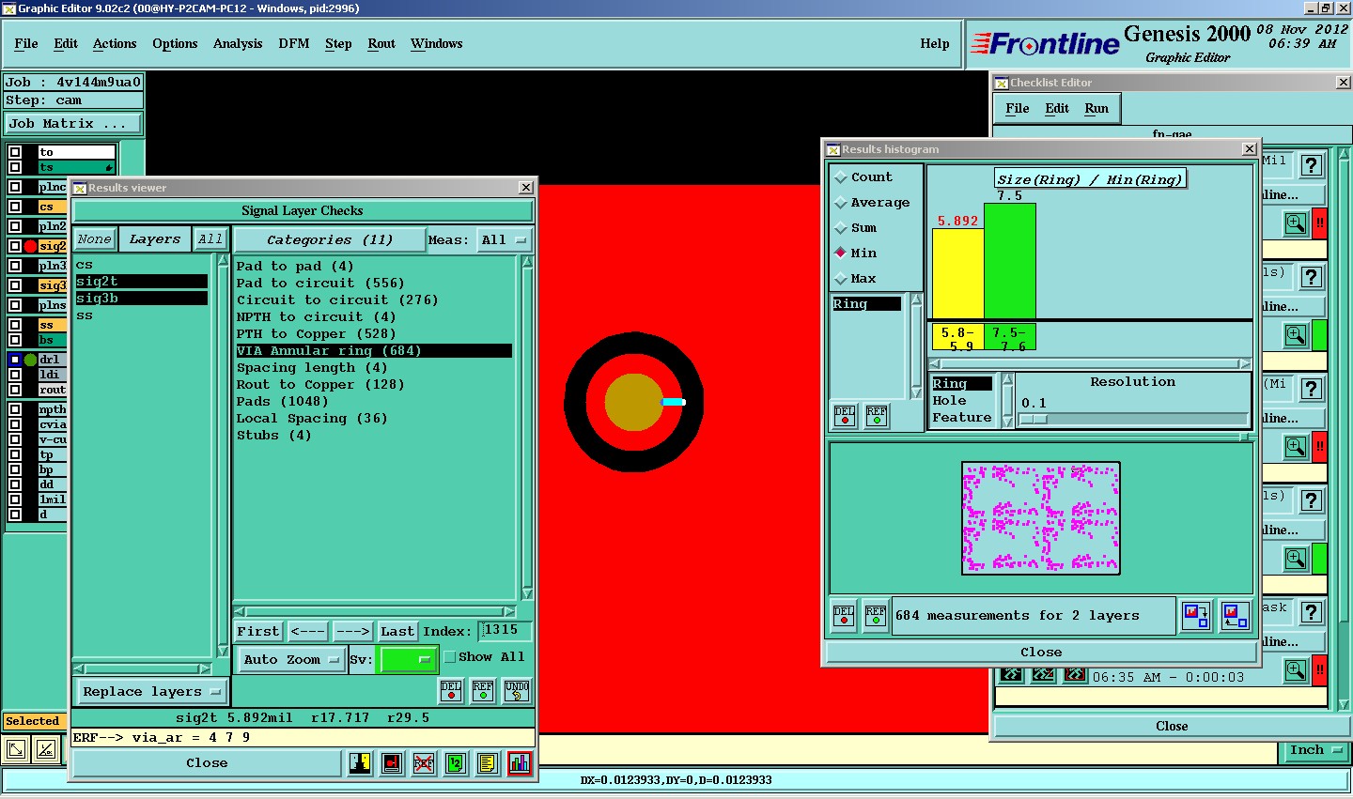
Task: Click REF icon beside UNDO in Results viewer
Action: coord(483,691)
